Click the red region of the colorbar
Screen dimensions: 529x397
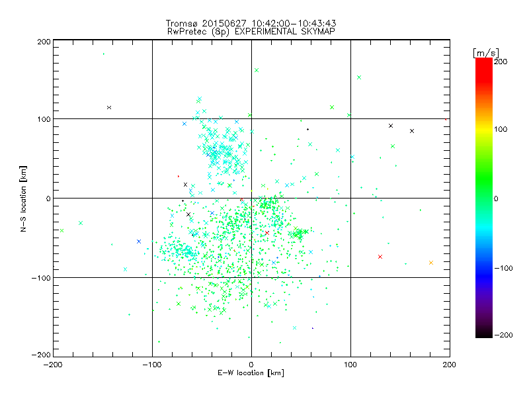coord(484,69)
